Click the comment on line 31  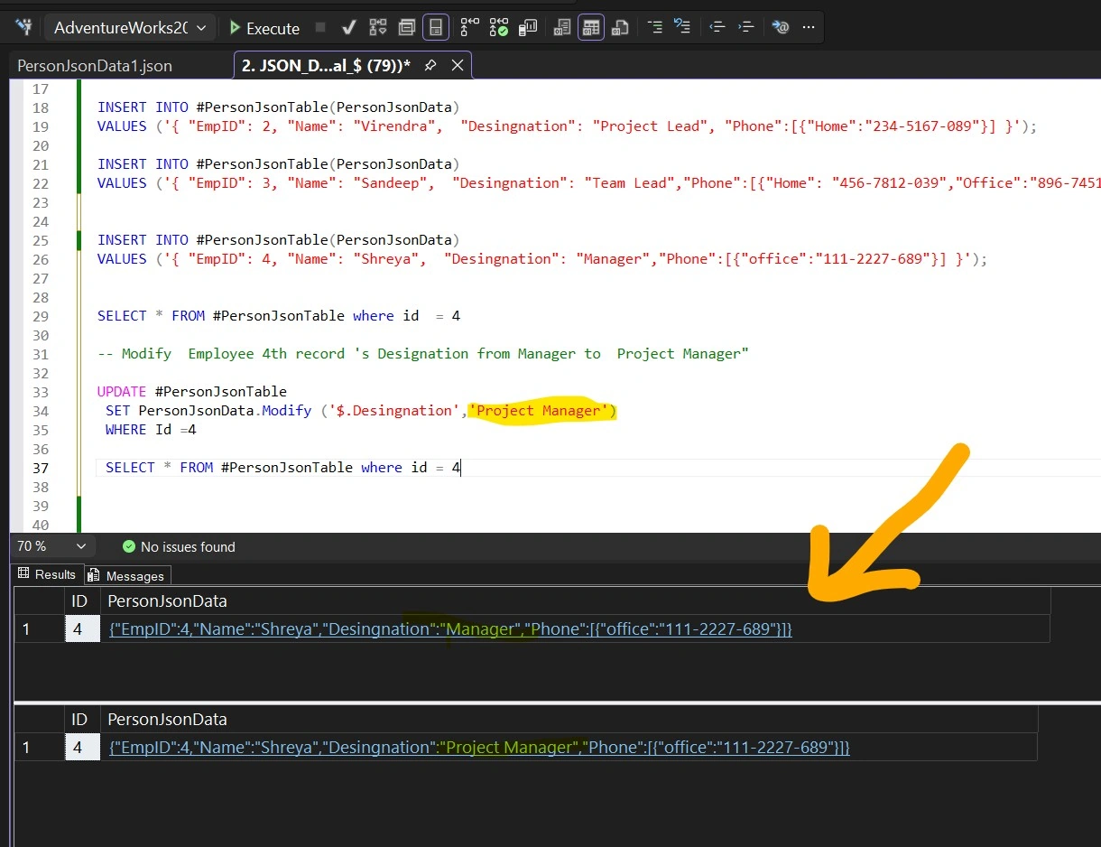422,353
